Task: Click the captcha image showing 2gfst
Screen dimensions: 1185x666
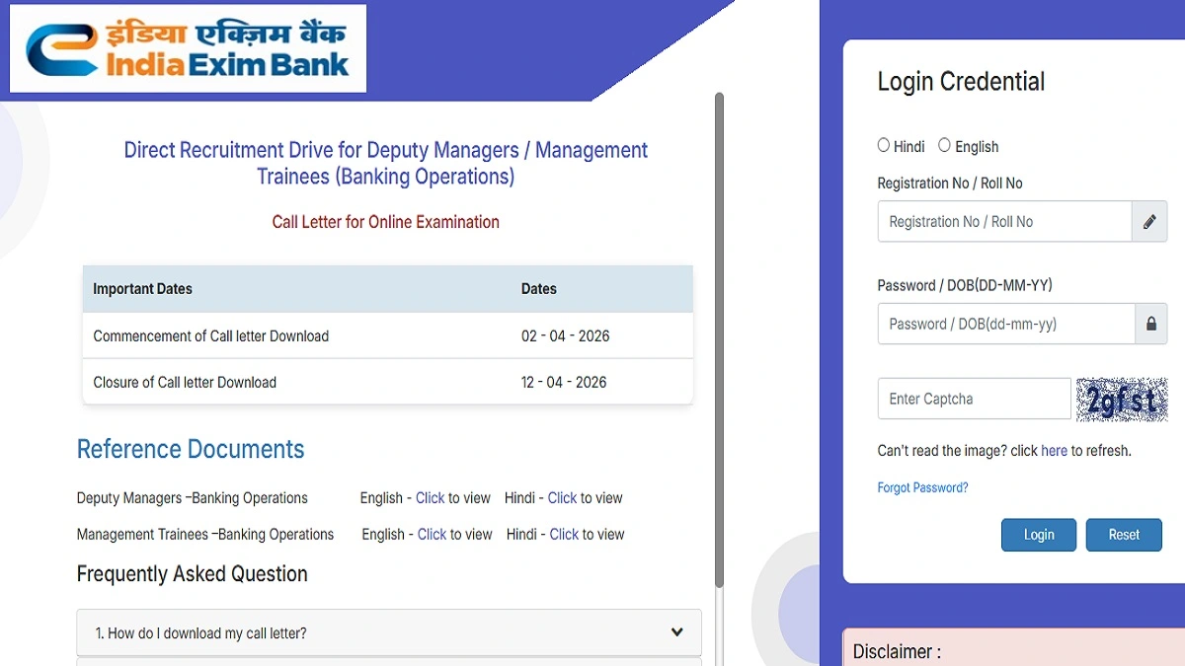Action: tap(1122, 399)
